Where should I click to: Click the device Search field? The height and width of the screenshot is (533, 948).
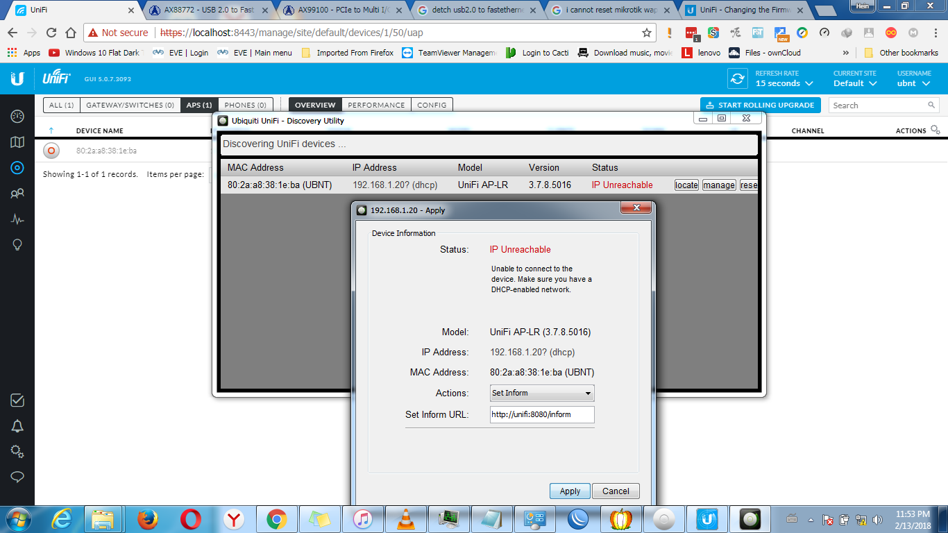coord(883,105)
